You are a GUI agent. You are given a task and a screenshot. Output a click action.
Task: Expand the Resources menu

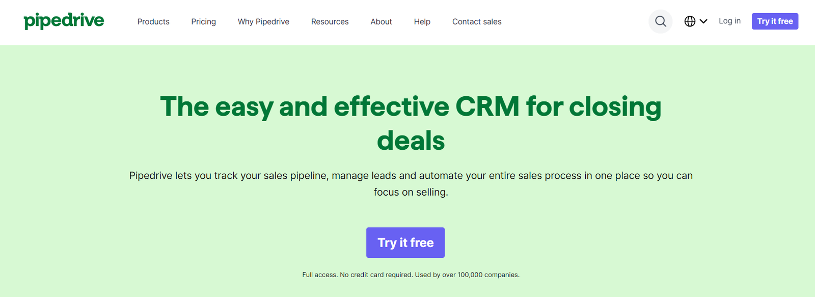(x=330, y=21)
